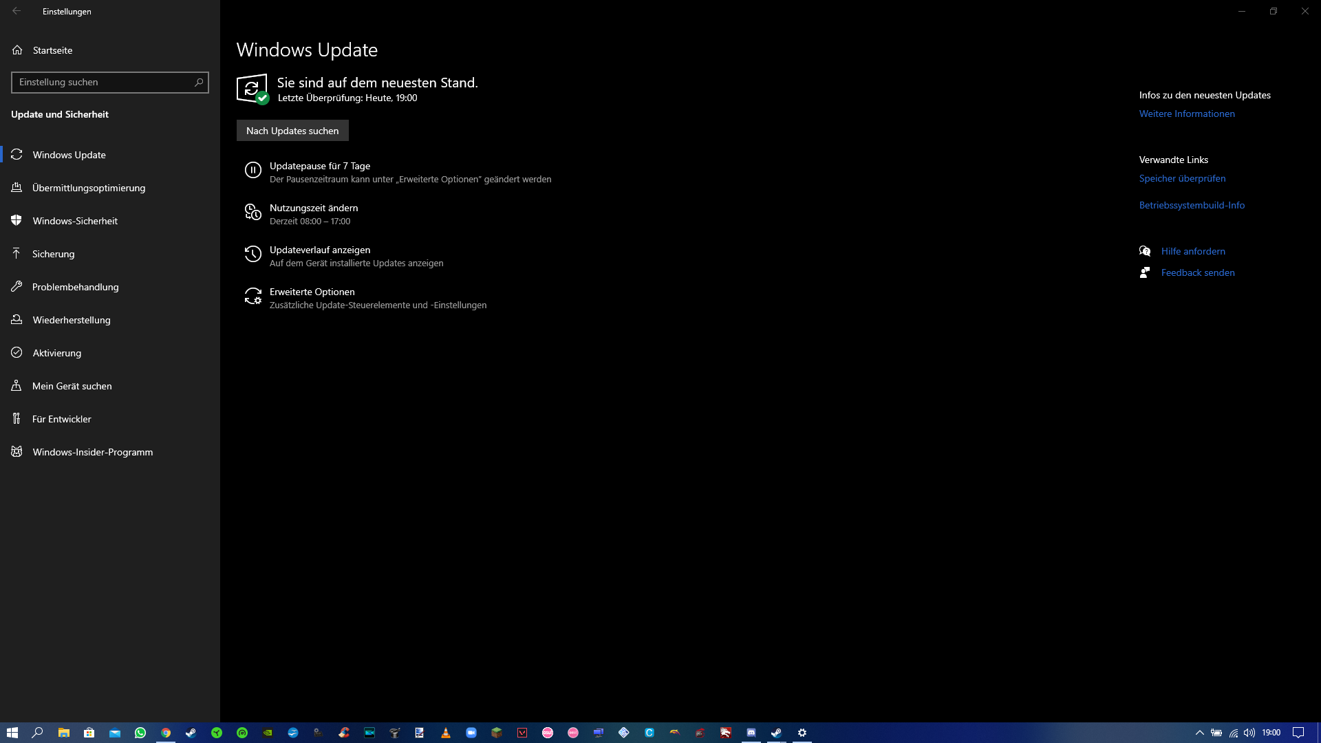Image resolution: width=1321 pixels, height=743 pixels.
Task: Open Übermittlungsoptimierung settings
Action: (x=110, y=188)
